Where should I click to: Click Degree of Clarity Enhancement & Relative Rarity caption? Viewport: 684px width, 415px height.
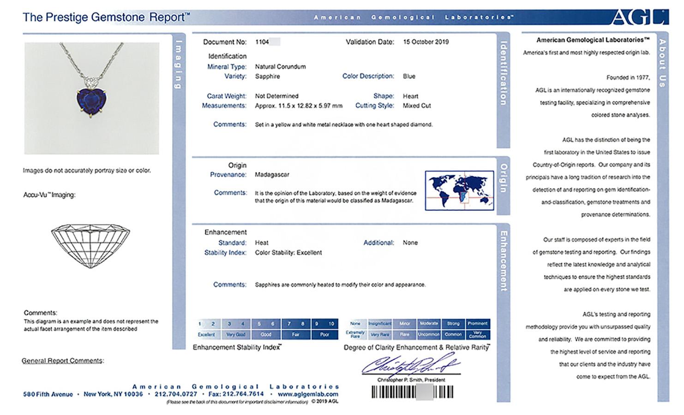(417, 348)
